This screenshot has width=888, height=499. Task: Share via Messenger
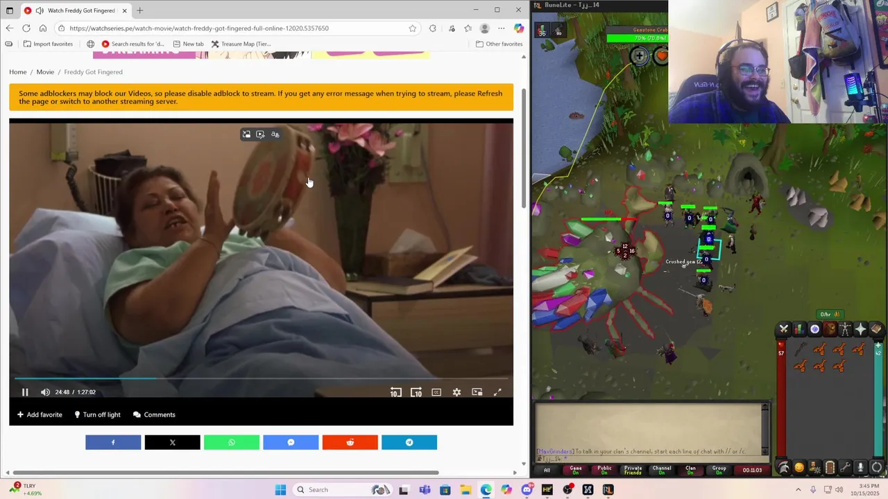tap(291, 442)
